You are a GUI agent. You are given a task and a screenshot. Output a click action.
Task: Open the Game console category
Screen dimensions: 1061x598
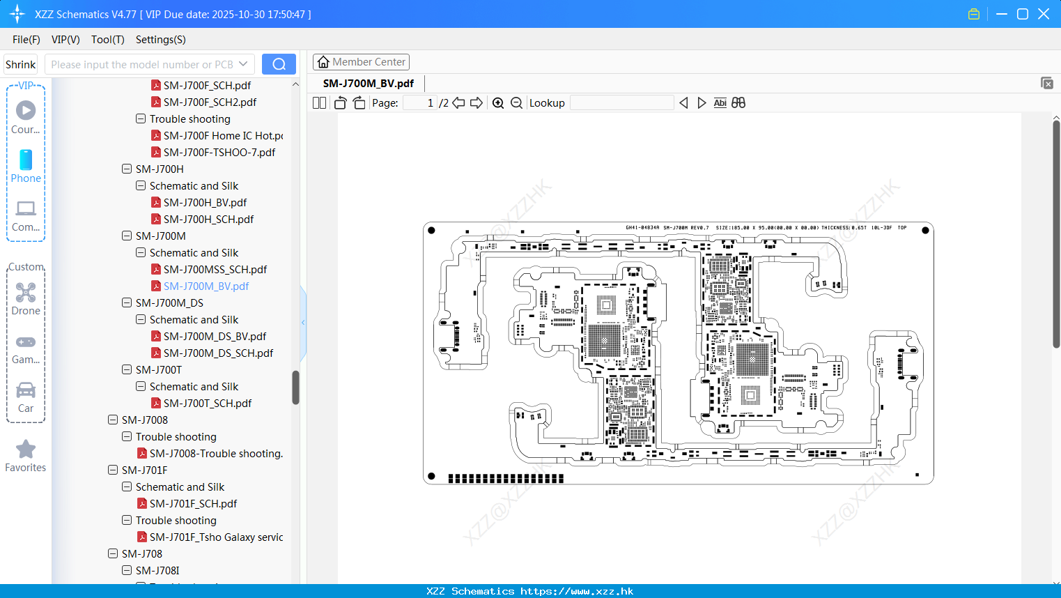[x=26, y=342]
